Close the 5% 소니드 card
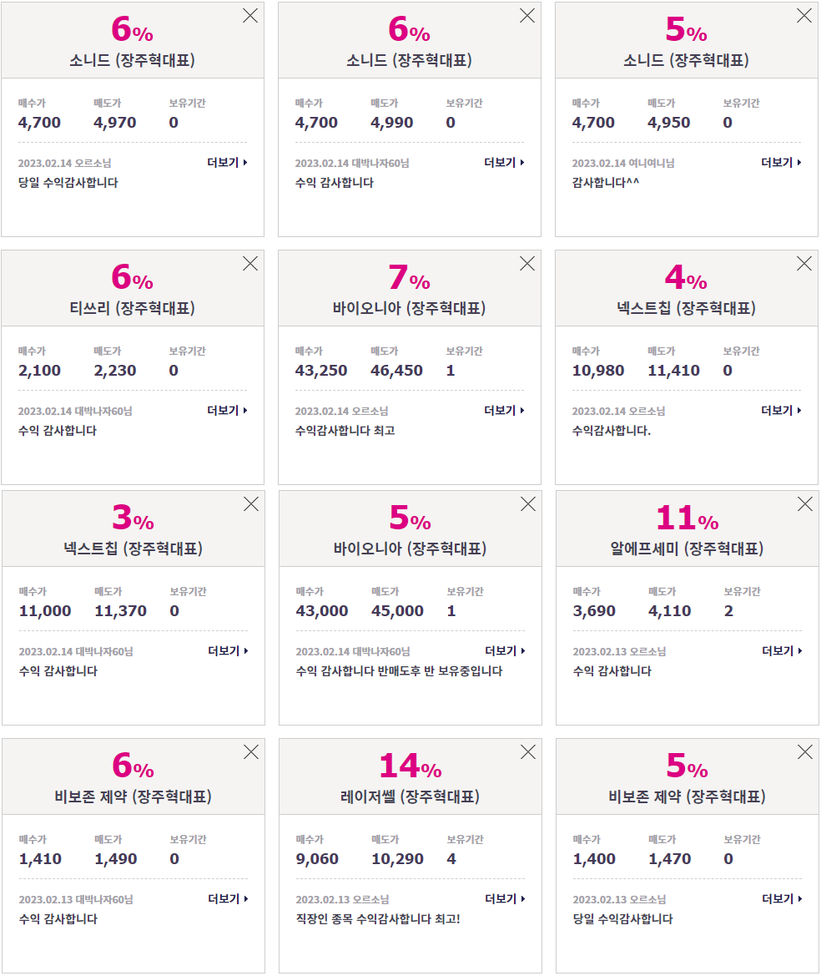The image size is (821, 976). point(803,16)
